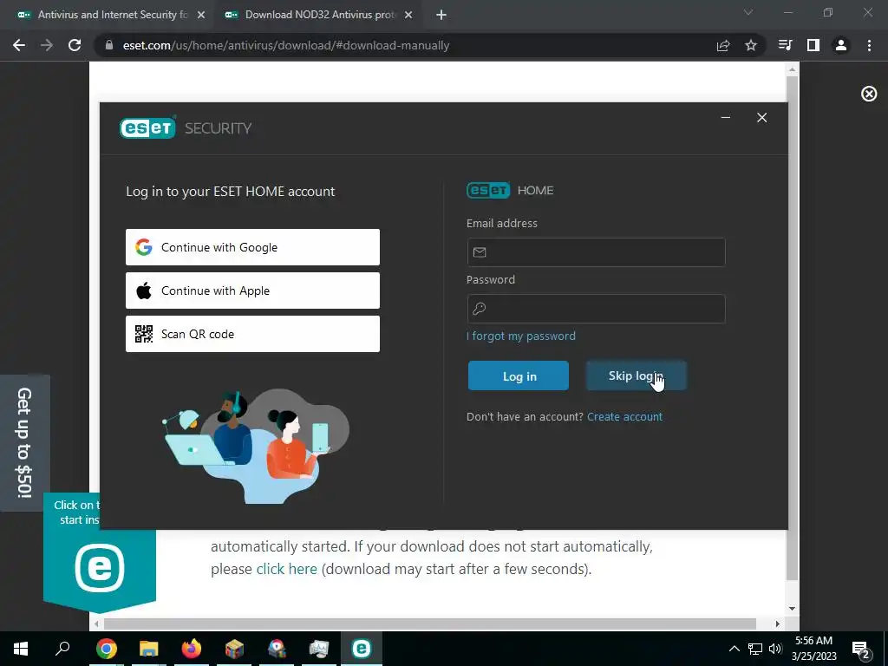This screenshot has width=888, height=666.
Task: Open Windows taskbar search
Action: pos(62,649)
